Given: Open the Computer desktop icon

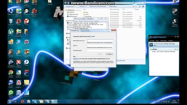Looking at the screenshot, I should [x=11, y=12].
